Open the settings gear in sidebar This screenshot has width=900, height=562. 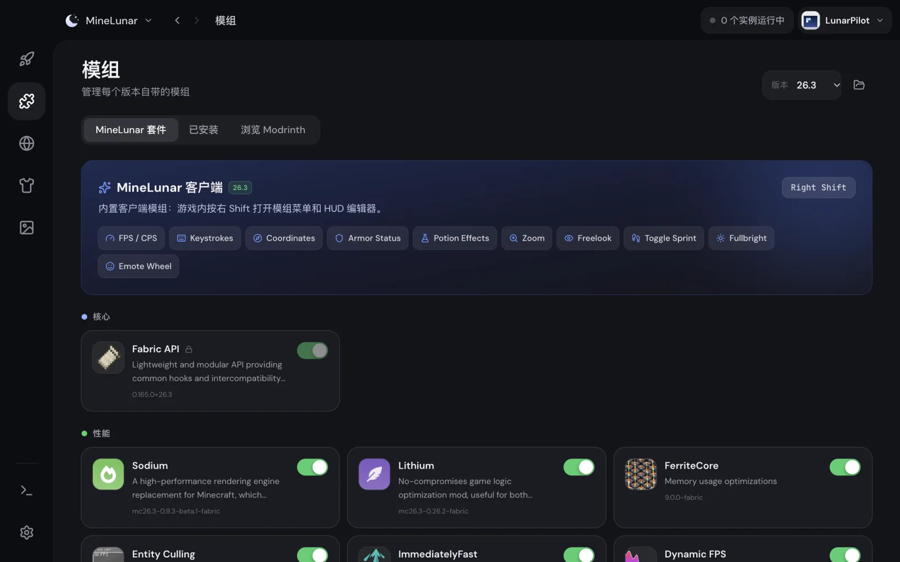(26, 532)
